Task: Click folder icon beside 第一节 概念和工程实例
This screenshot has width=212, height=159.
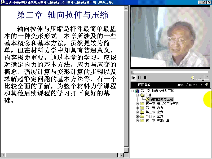Action: click(x=142, y=104)
